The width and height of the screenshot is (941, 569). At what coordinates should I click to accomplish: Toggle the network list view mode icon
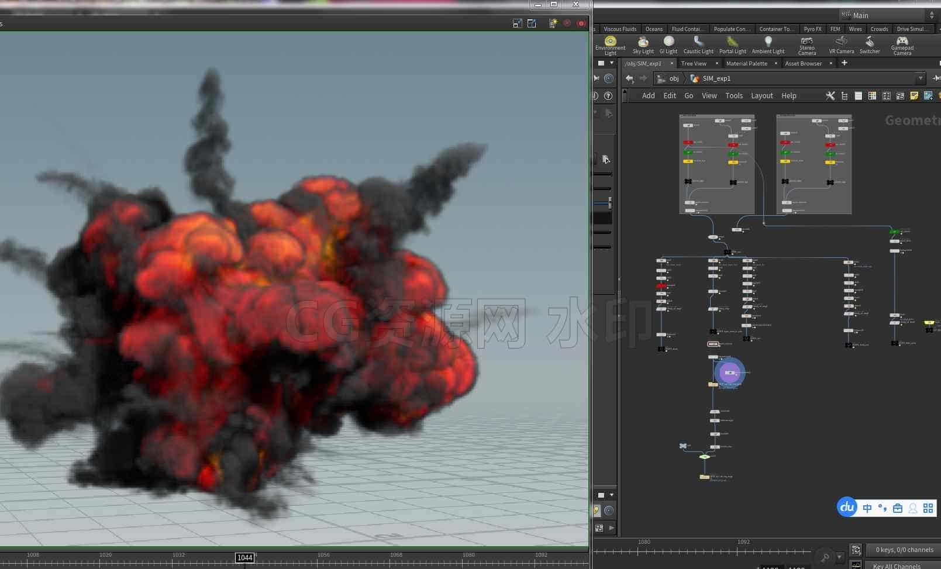pyautogui.click(x=858, y=96)
